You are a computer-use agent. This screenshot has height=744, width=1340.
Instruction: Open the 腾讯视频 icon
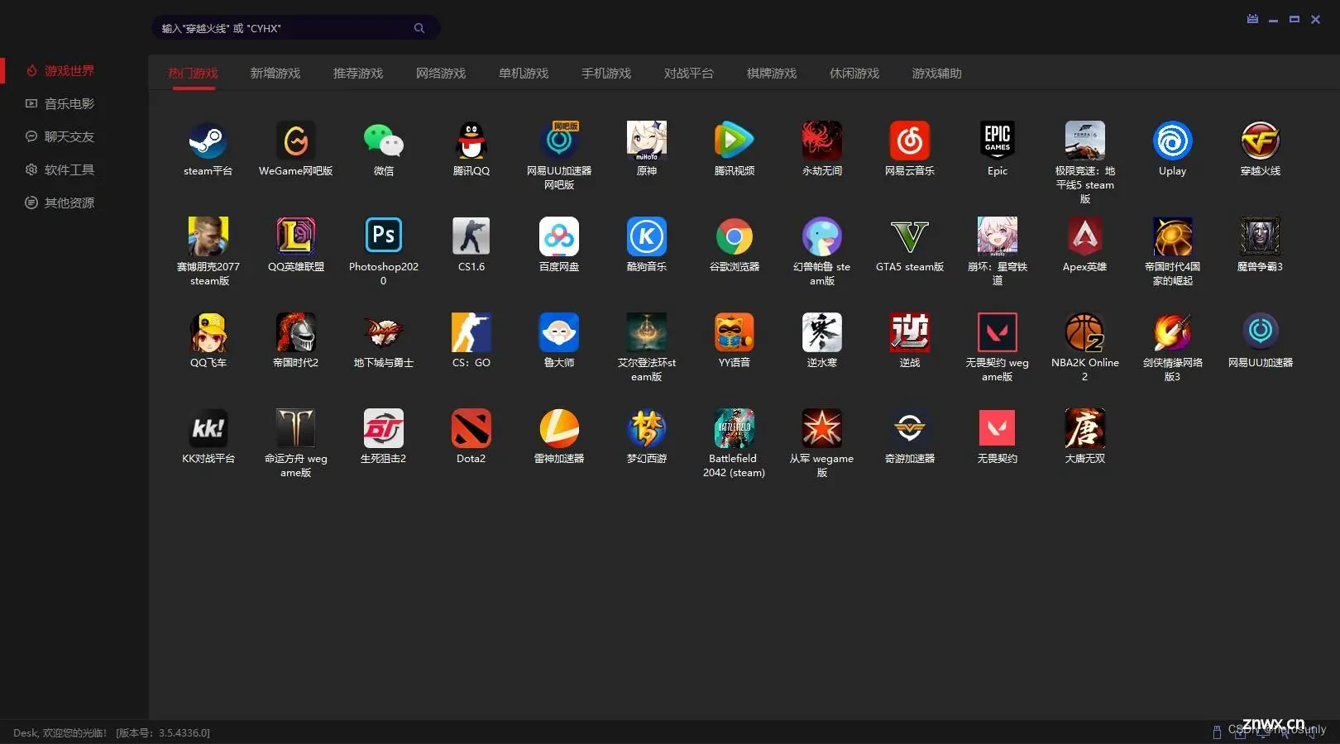coord(735,141)
